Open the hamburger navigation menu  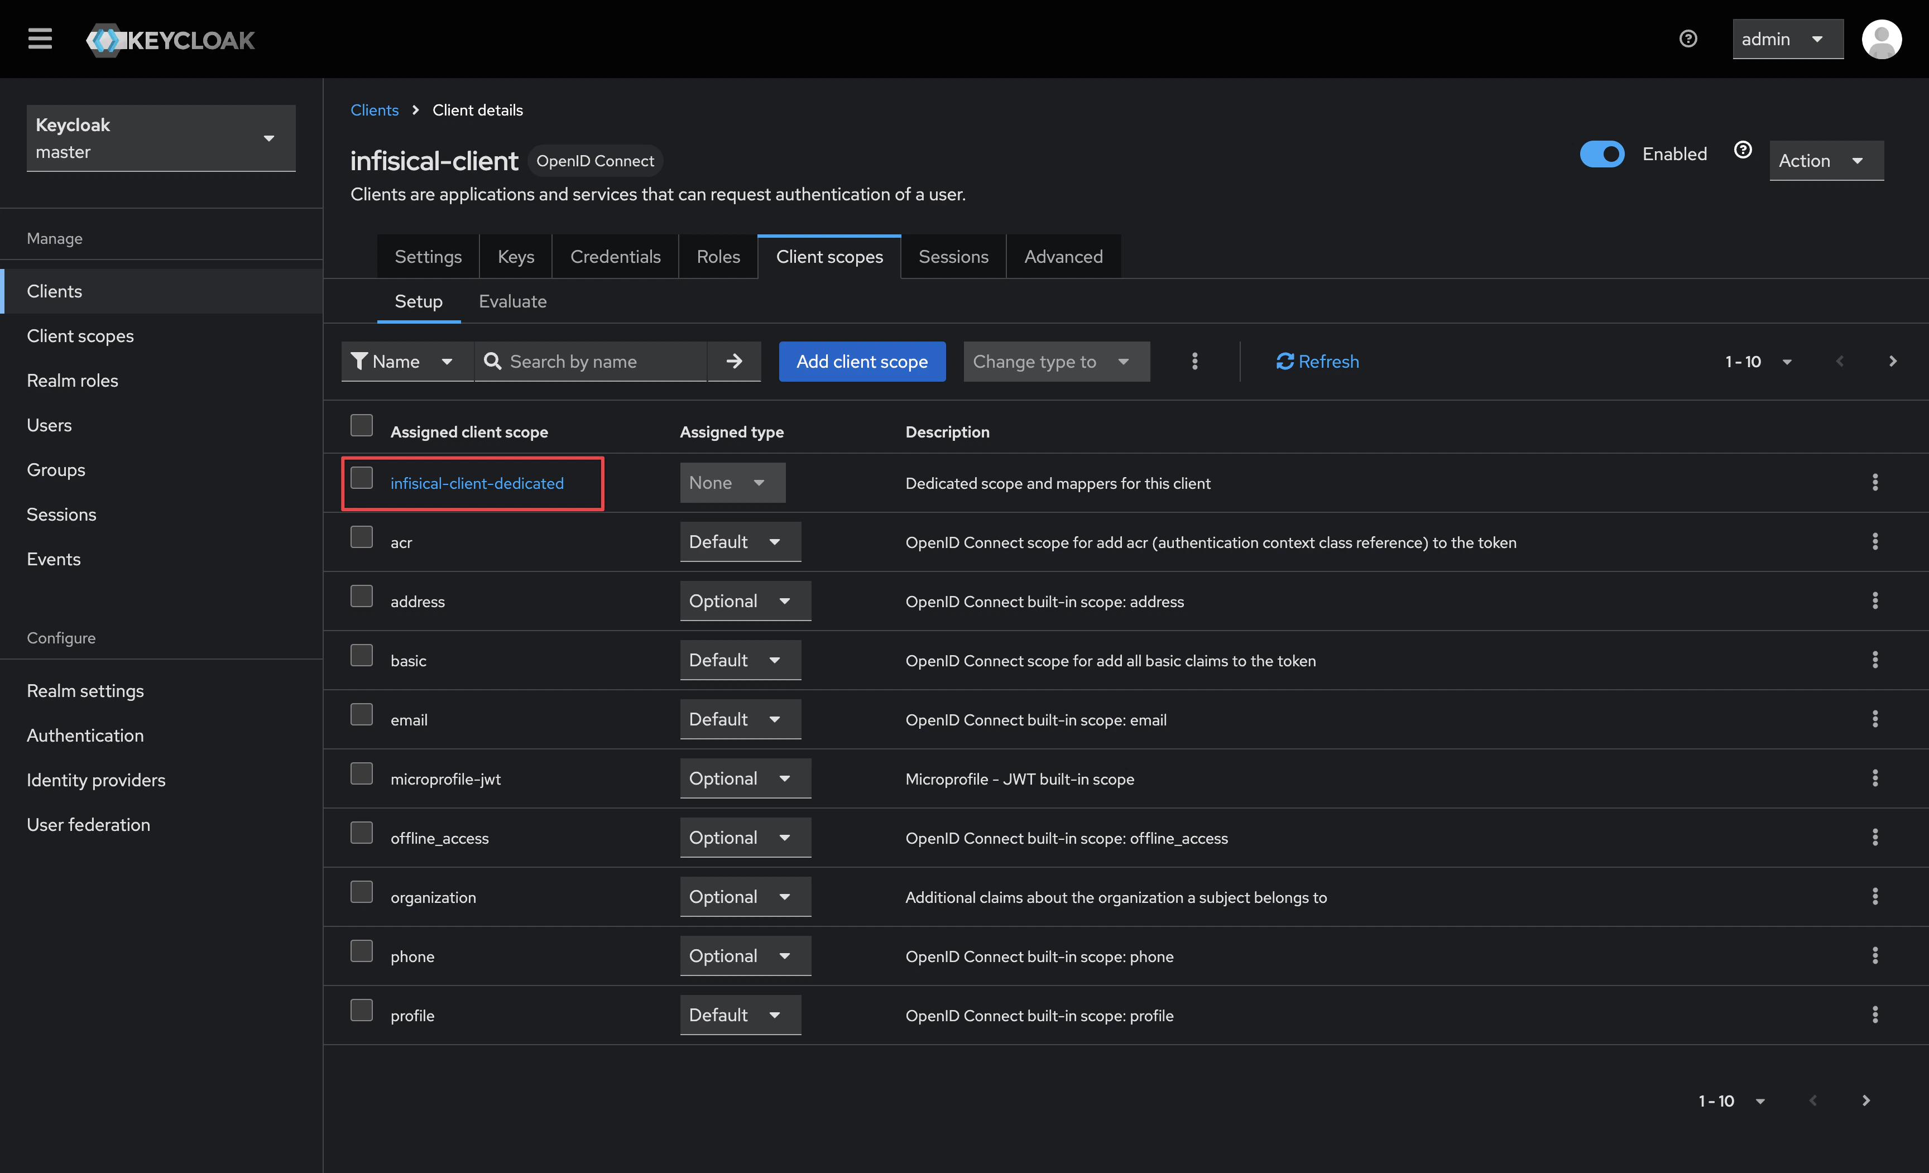(x=40, y=39)
